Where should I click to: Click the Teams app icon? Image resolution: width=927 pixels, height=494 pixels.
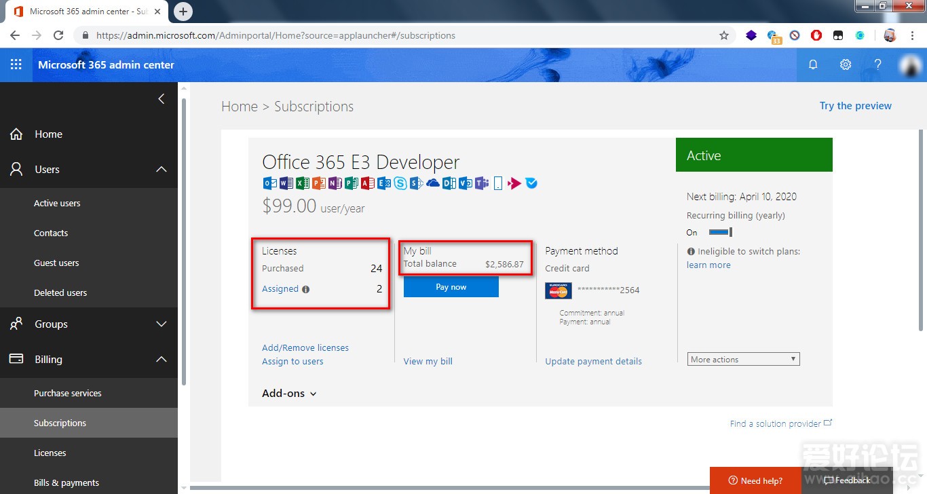(x=482, y=183)
